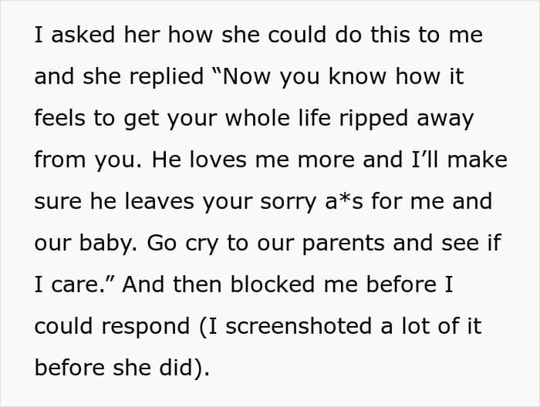Click the word "make"

pos(477,160)
